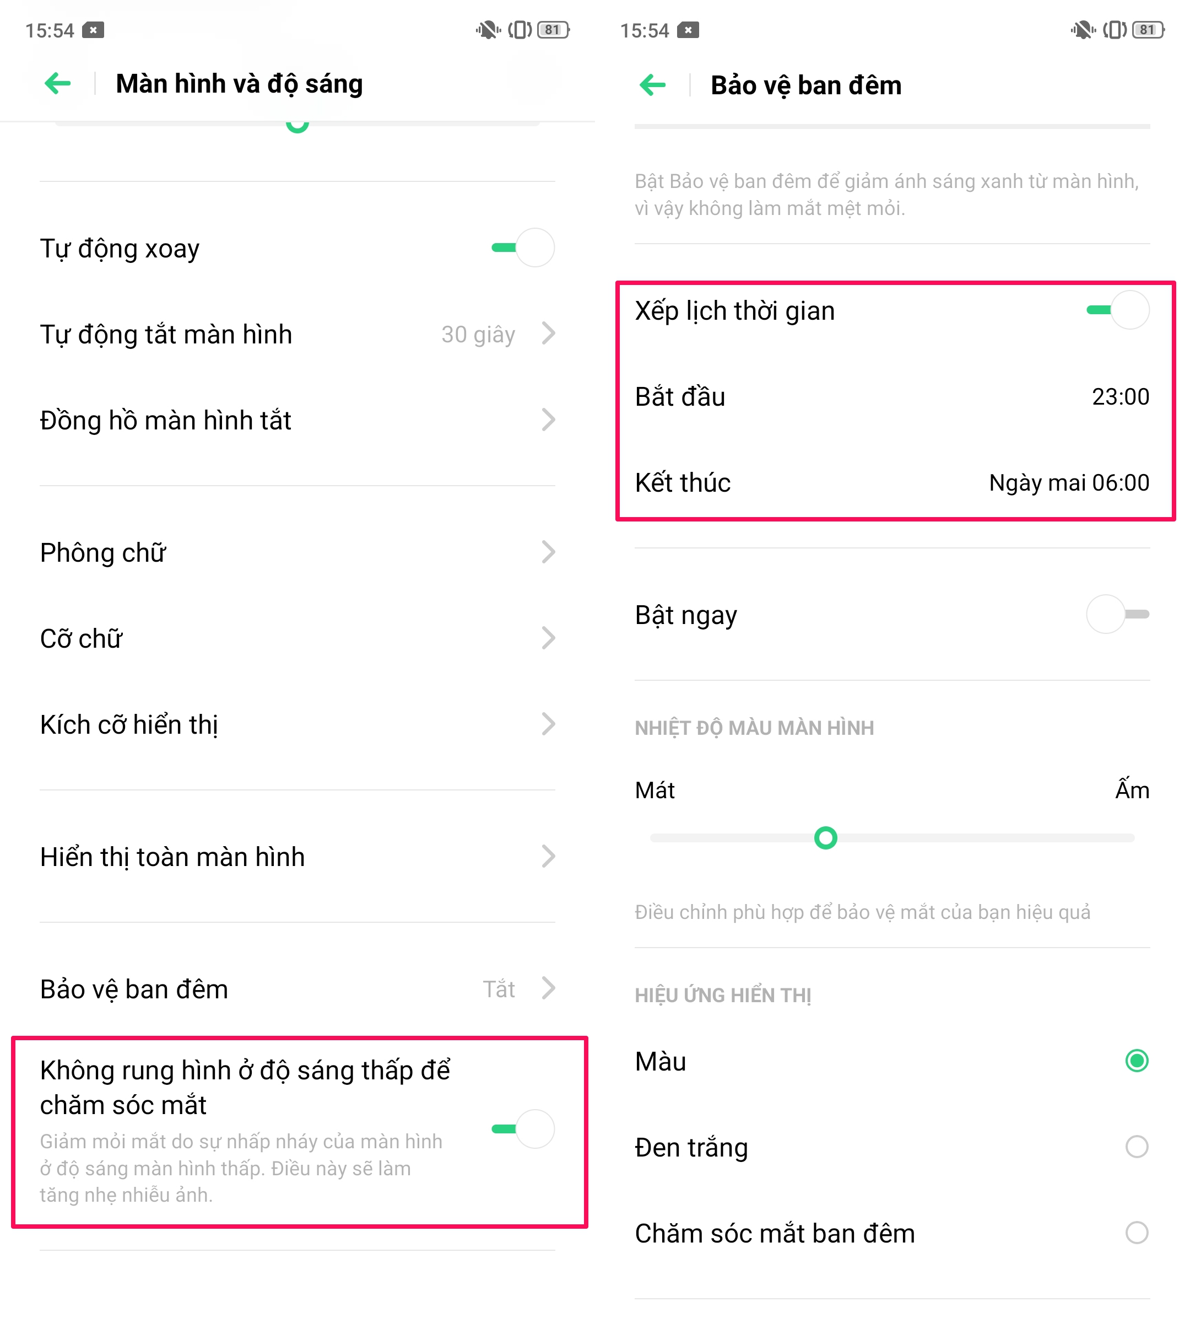Viewport: 1190px width, 1323px height.
Task: Select the Đen trắng radio option
Action: pos(1137,1147)
